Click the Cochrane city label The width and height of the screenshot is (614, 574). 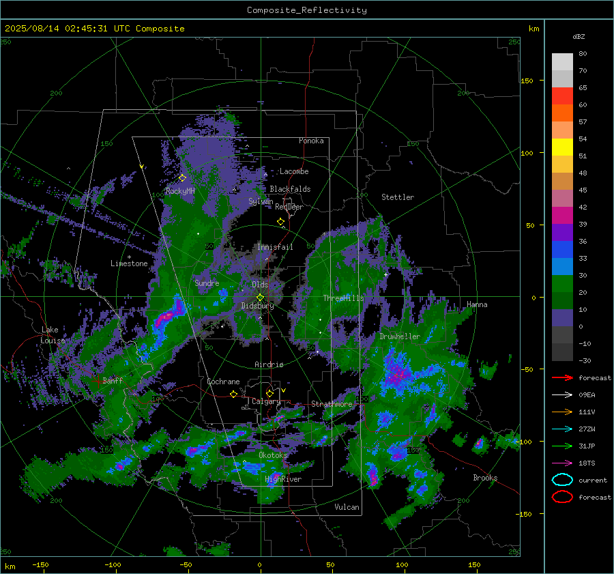point(223,382)
